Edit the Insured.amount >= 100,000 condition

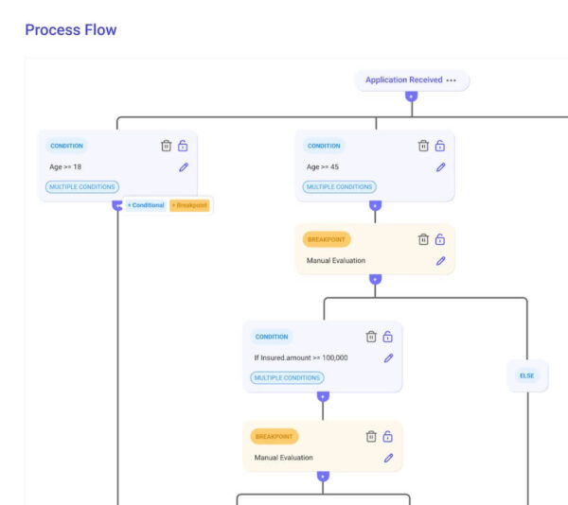click(x=388, y=358)
